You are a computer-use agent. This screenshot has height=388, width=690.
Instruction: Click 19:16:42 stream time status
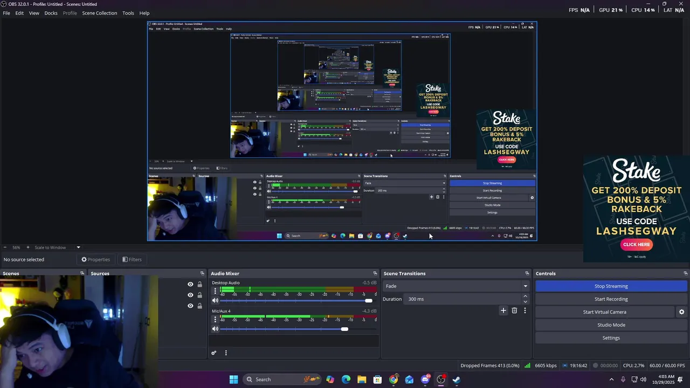tap(578, 365)
